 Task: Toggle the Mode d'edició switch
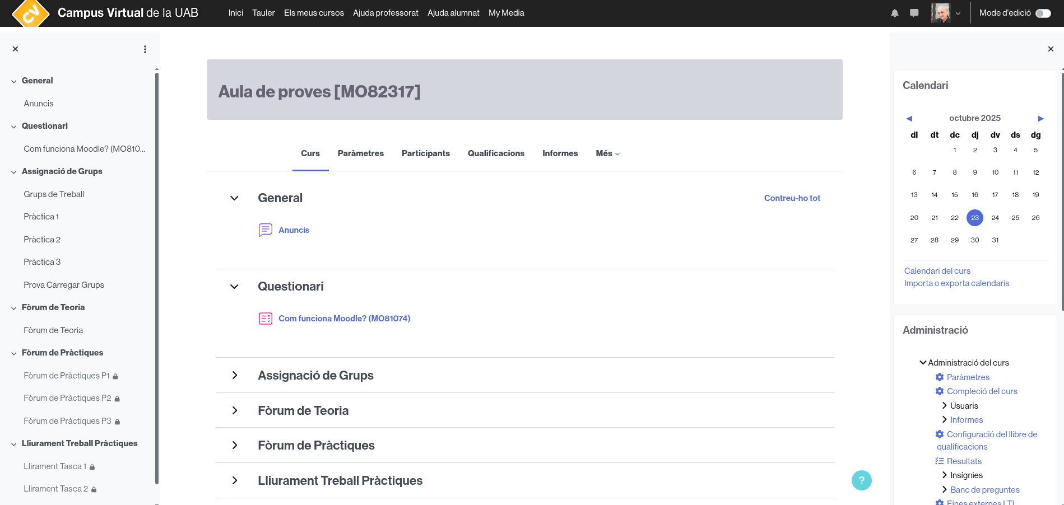pyautogui.click(x=1043, y=13)
